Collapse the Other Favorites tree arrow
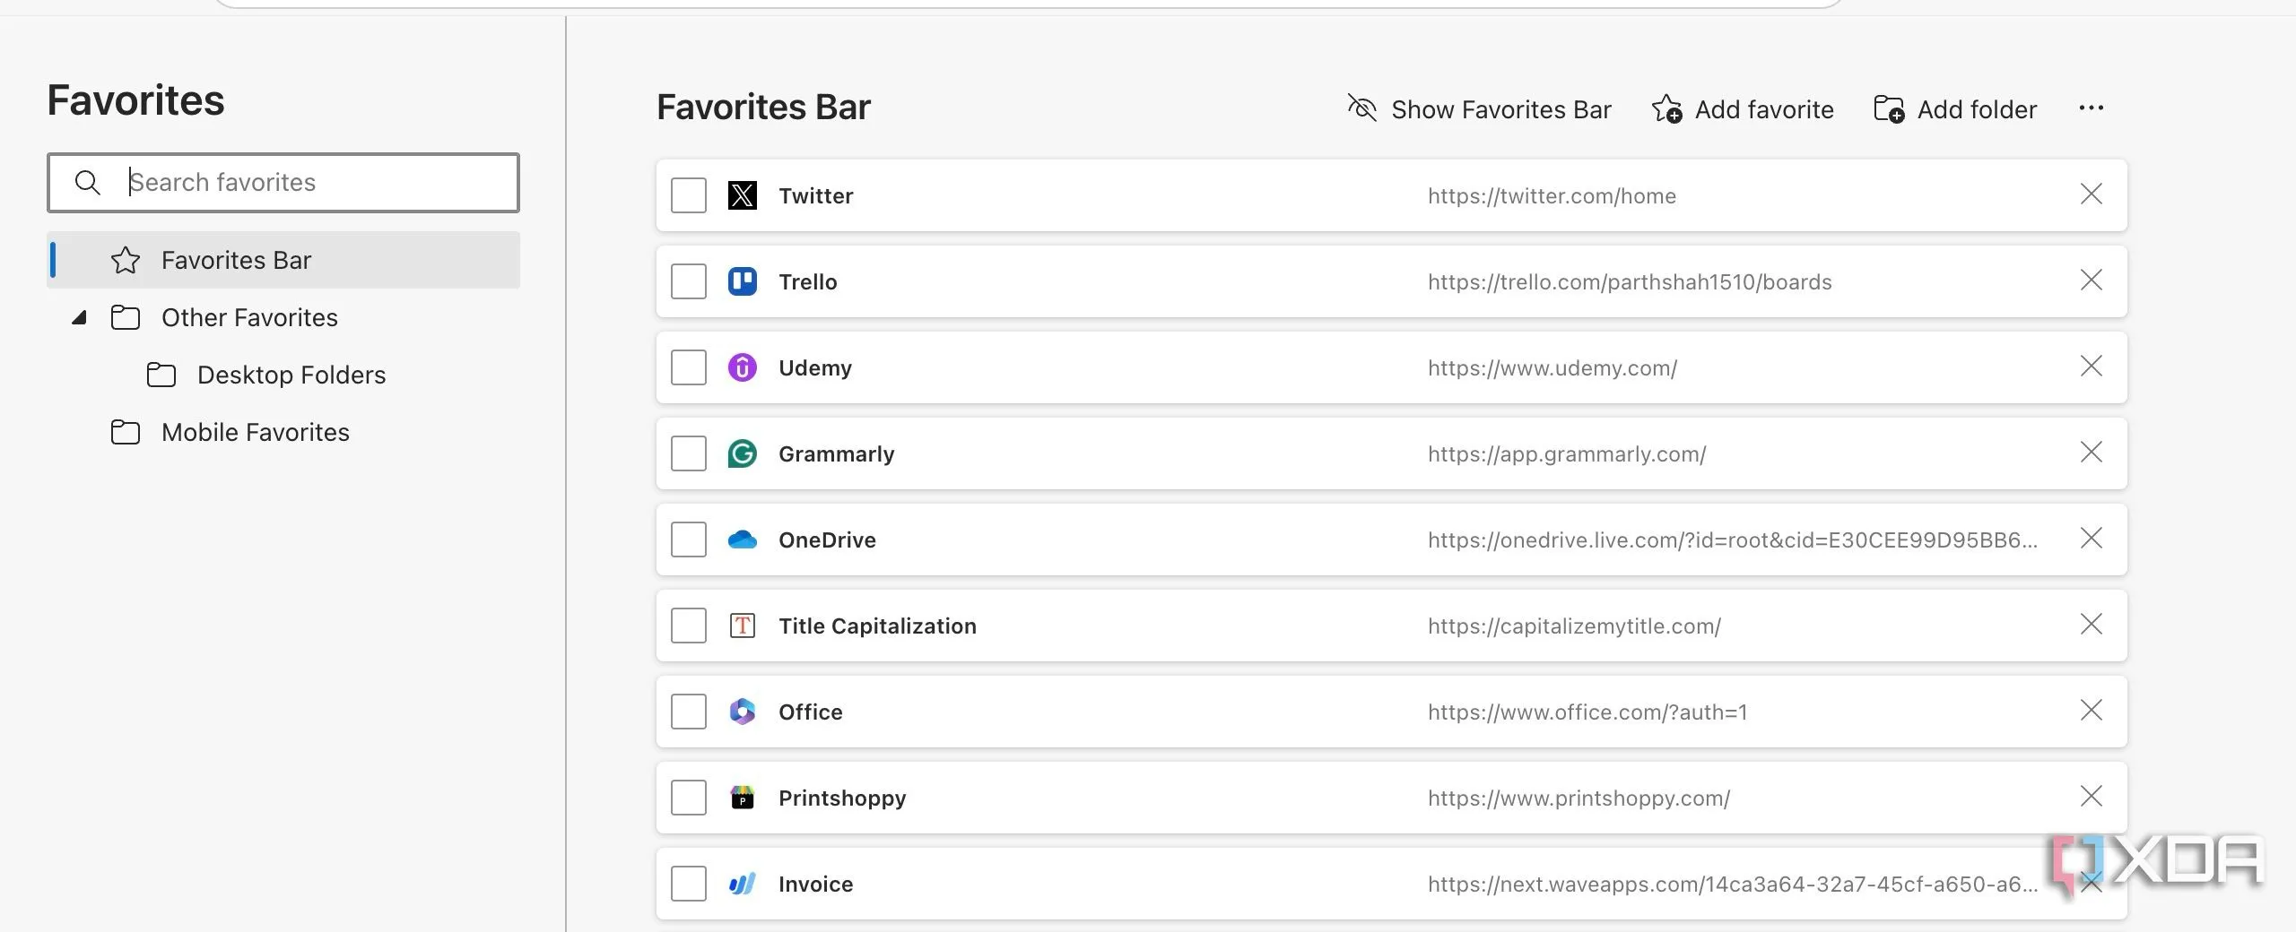2296x932 pixels. [80, 317]
